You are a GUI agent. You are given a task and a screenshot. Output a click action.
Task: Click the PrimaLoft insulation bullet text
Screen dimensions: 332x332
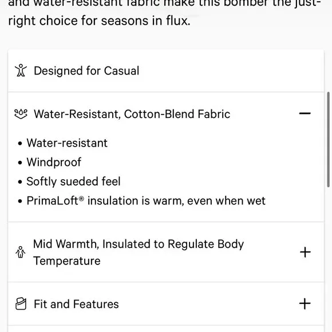point(146,200)
